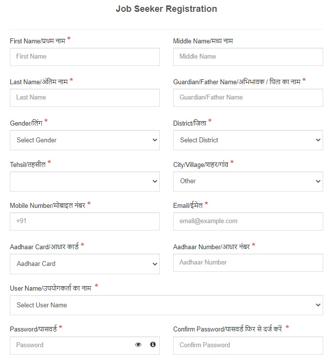
Task: Click the password info icon
Action: coord(152,344)
